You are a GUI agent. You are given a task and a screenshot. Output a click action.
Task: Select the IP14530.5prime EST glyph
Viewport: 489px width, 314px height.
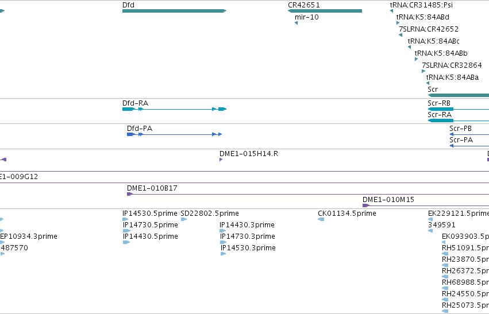(x=125, y=219)
